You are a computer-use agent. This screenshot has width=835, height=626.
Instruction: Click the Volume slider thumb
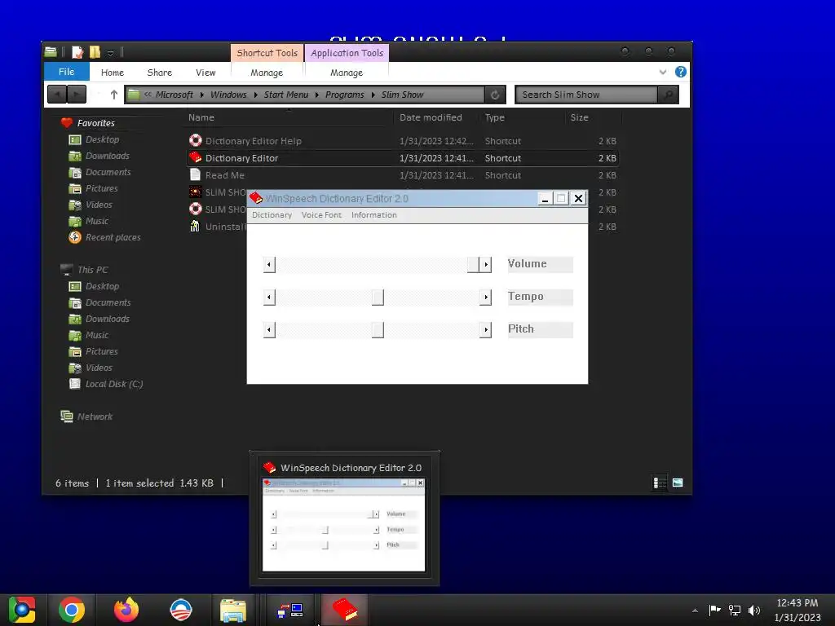(x=473, y=265)
